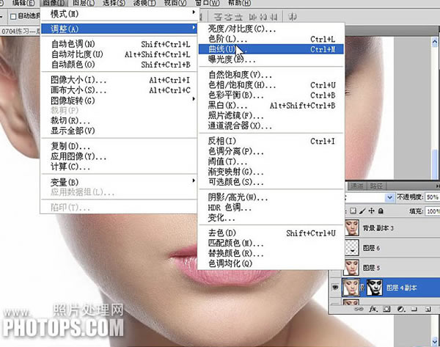Screen dimensions: 440x347
Task: Expand the 图像旋转(G) submenu
Action: coord(119,101)
